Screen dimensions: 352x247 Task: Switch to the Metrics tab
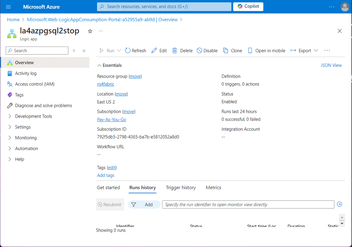coord(213,188)
